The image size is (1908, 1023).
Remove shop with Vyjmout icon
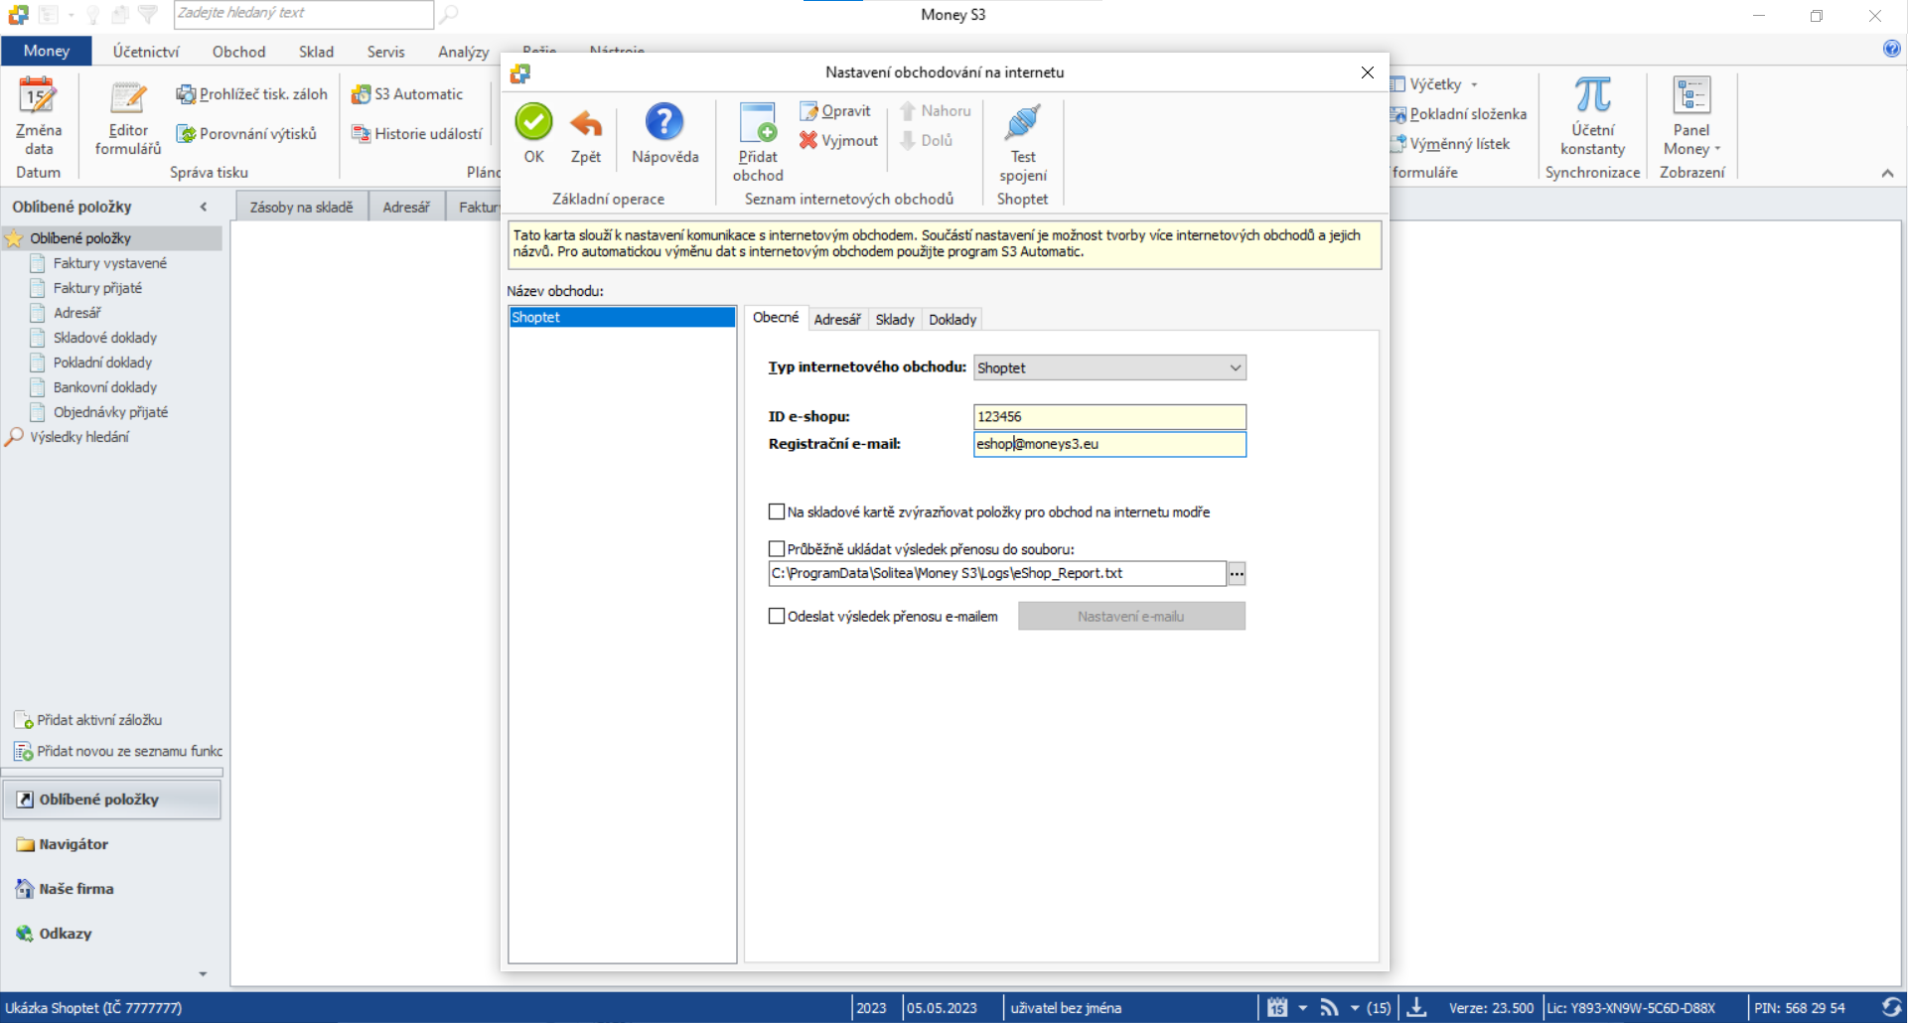pos(838,141)
